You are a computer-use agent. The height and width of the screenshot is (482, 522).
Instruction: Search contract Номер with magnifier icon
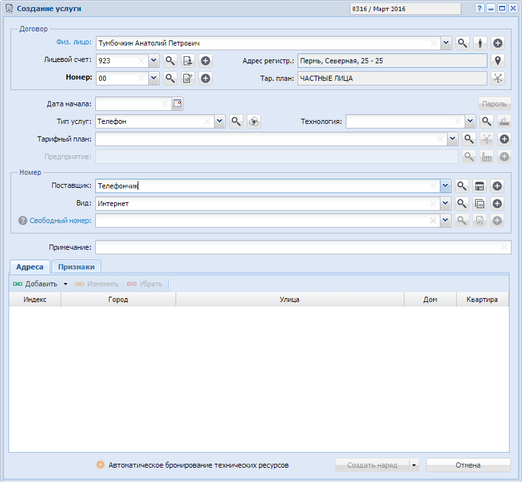(x=170, y=78)
